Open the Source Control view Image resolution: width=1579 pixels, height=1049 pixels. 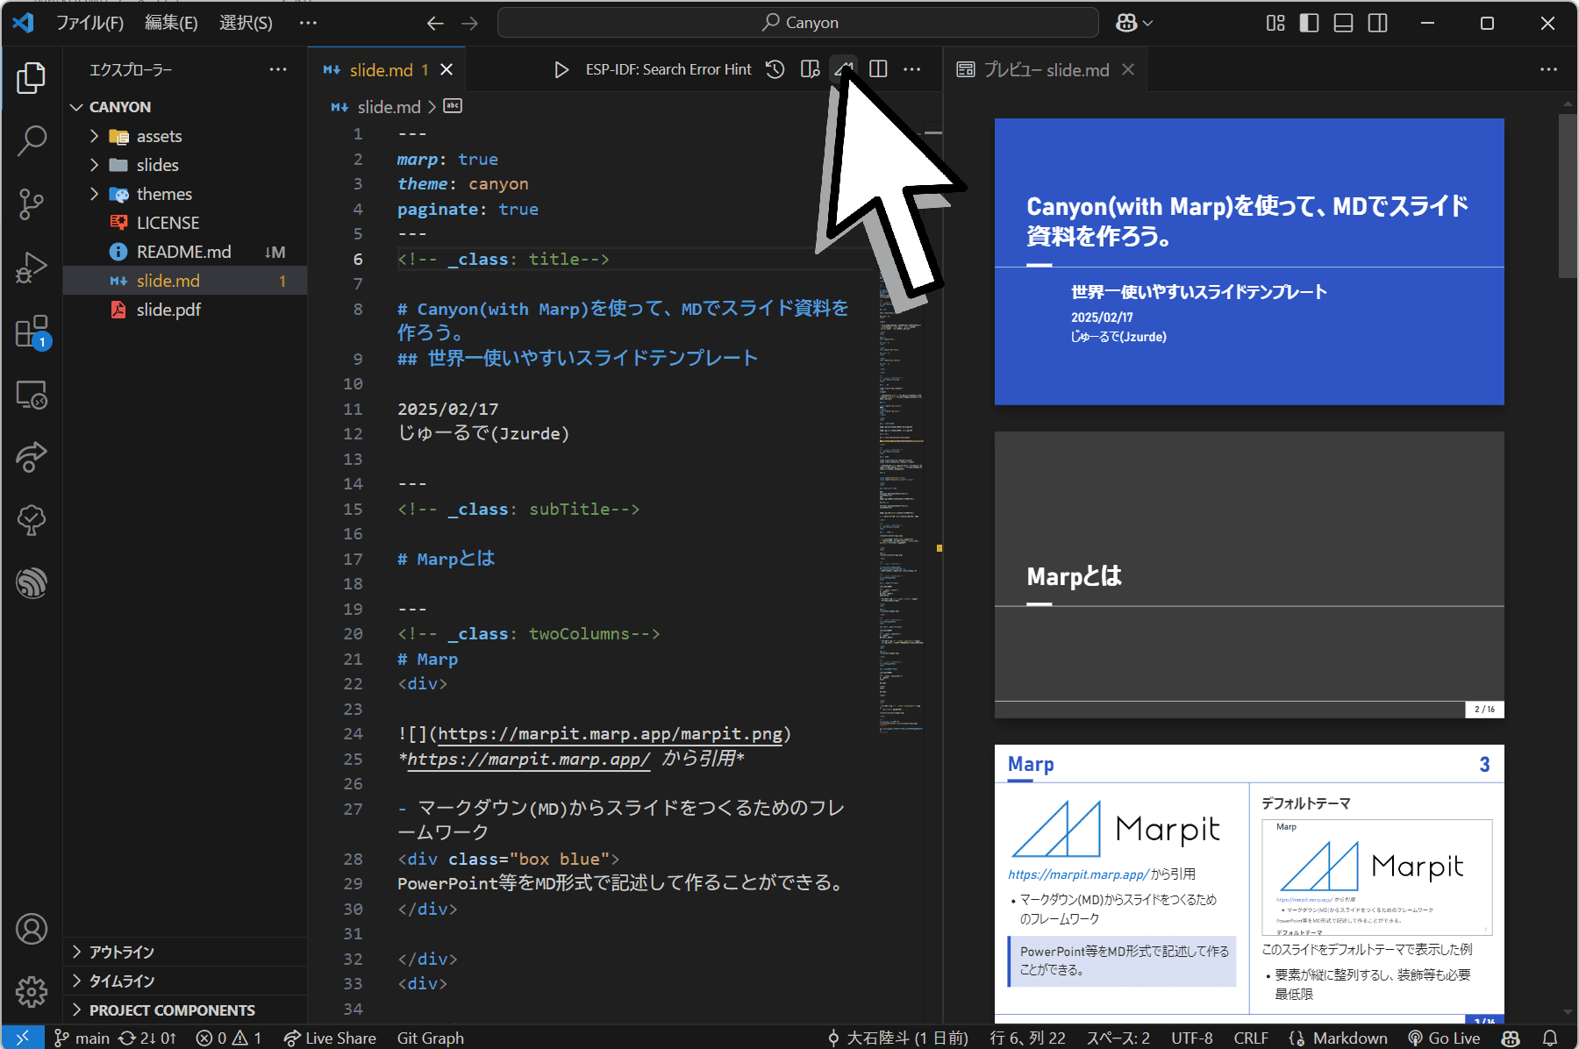32,203
